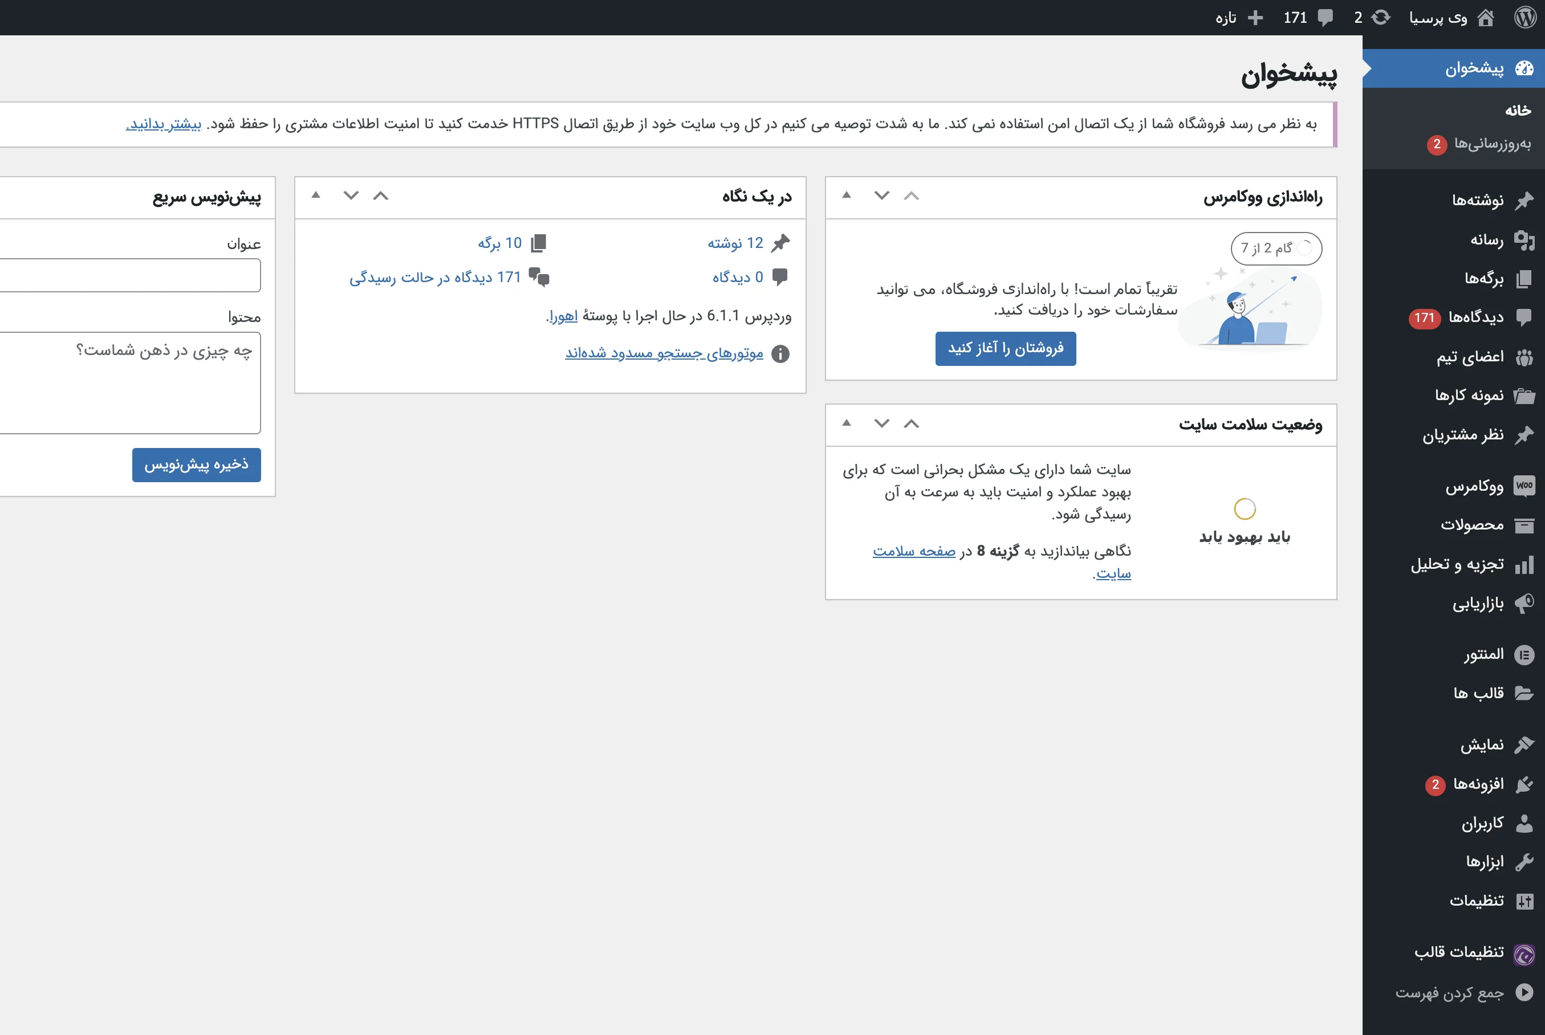Expand the در یک نگاه widget upward

[x=381, y=197]
